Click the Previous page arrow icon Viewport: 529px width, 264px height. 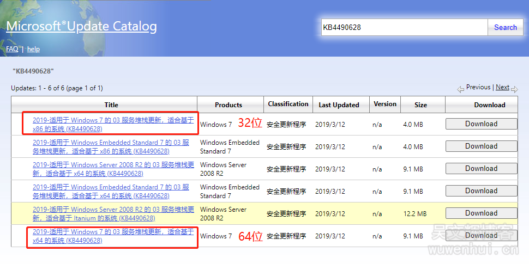coord(461,89)
